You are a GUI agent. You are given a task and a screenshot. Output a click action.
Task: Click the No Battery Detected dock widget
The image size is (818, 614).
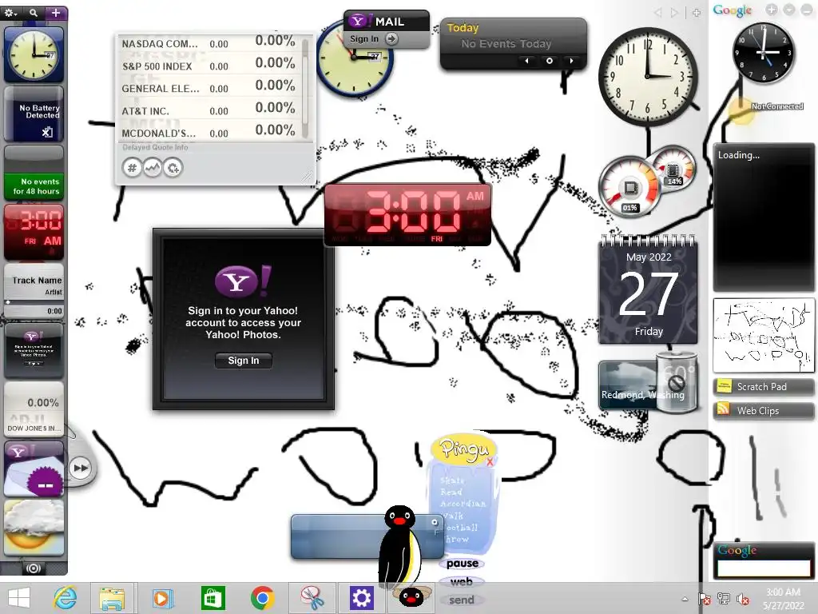(x=34, y=114)
